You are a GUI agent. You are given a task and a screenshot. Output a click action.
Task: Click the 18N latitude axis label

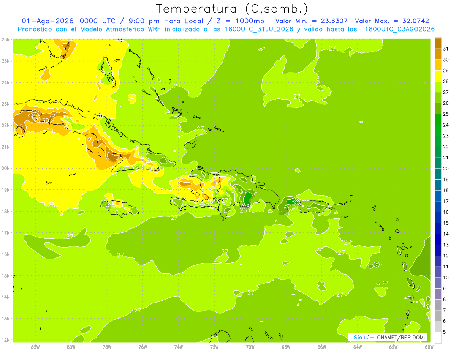6,211
